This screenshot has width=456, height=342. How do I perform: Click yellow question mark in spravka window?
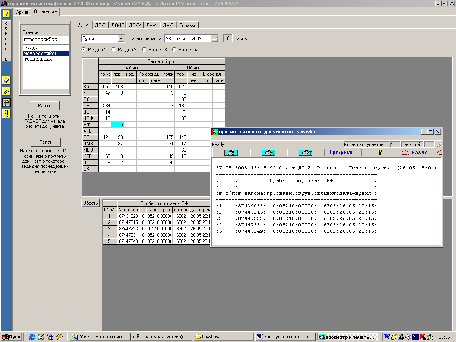click(380, 152)
